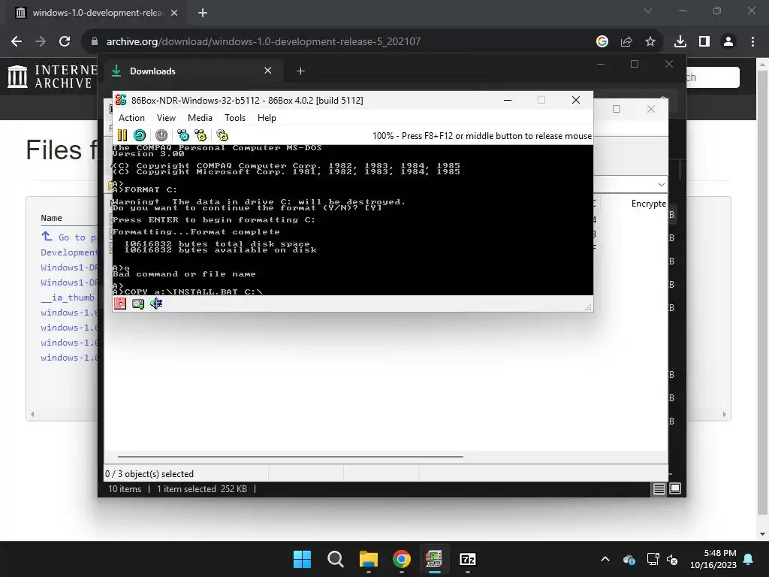Click the ACPI shutdown power icon in 86Box
Image resolution: width=769 pixels, height=577 pixels.
click(x=161, y=135)
